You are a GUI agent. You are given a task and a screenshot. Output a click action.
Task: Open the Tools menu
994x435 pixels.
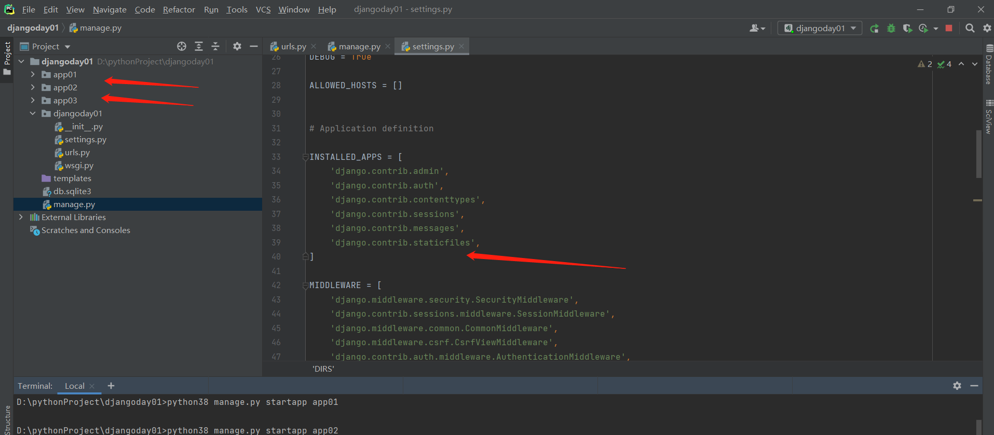pos(237,9)
